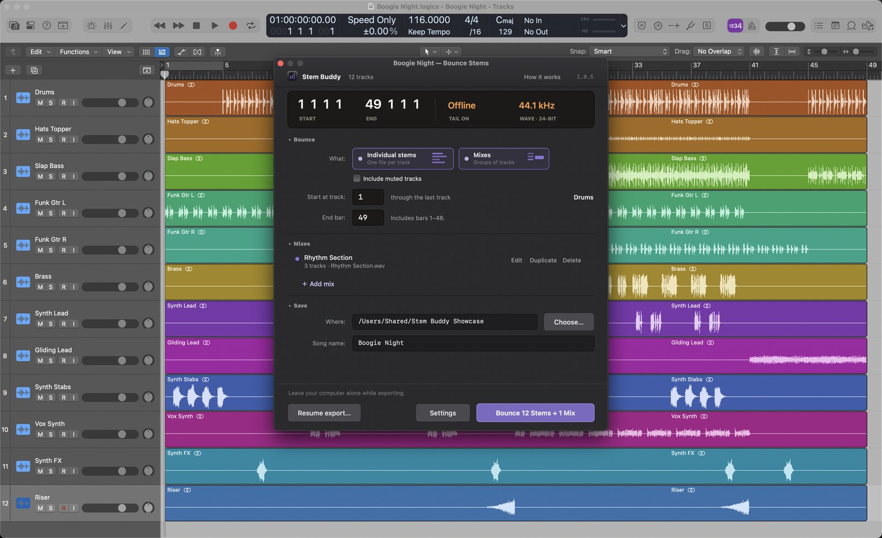Switch to the grid view icon

point(146,52)
